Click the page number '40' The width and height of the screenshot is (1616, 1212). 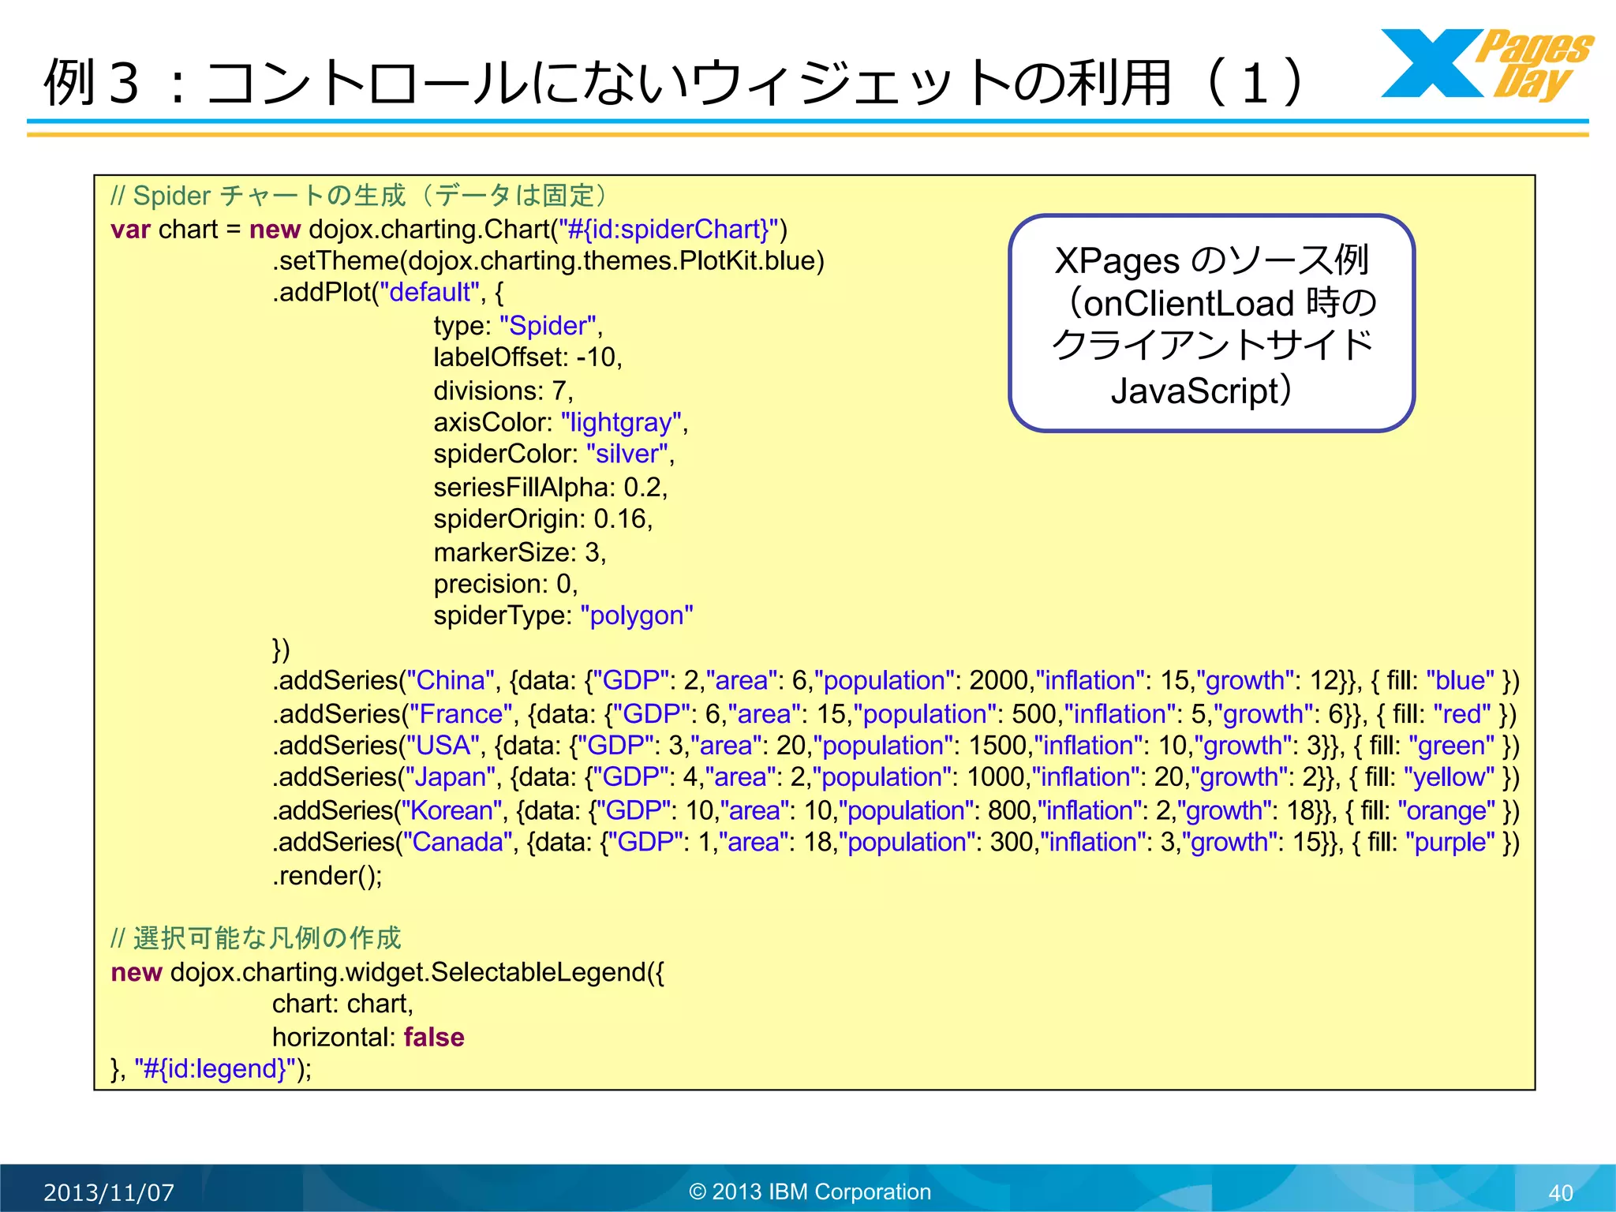[x=1561, y=1192]
